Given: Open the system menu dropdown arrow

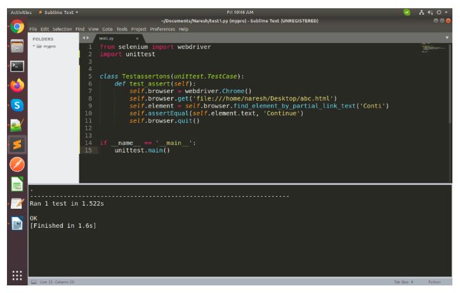Looking at the screenshot, I should 446,12.
